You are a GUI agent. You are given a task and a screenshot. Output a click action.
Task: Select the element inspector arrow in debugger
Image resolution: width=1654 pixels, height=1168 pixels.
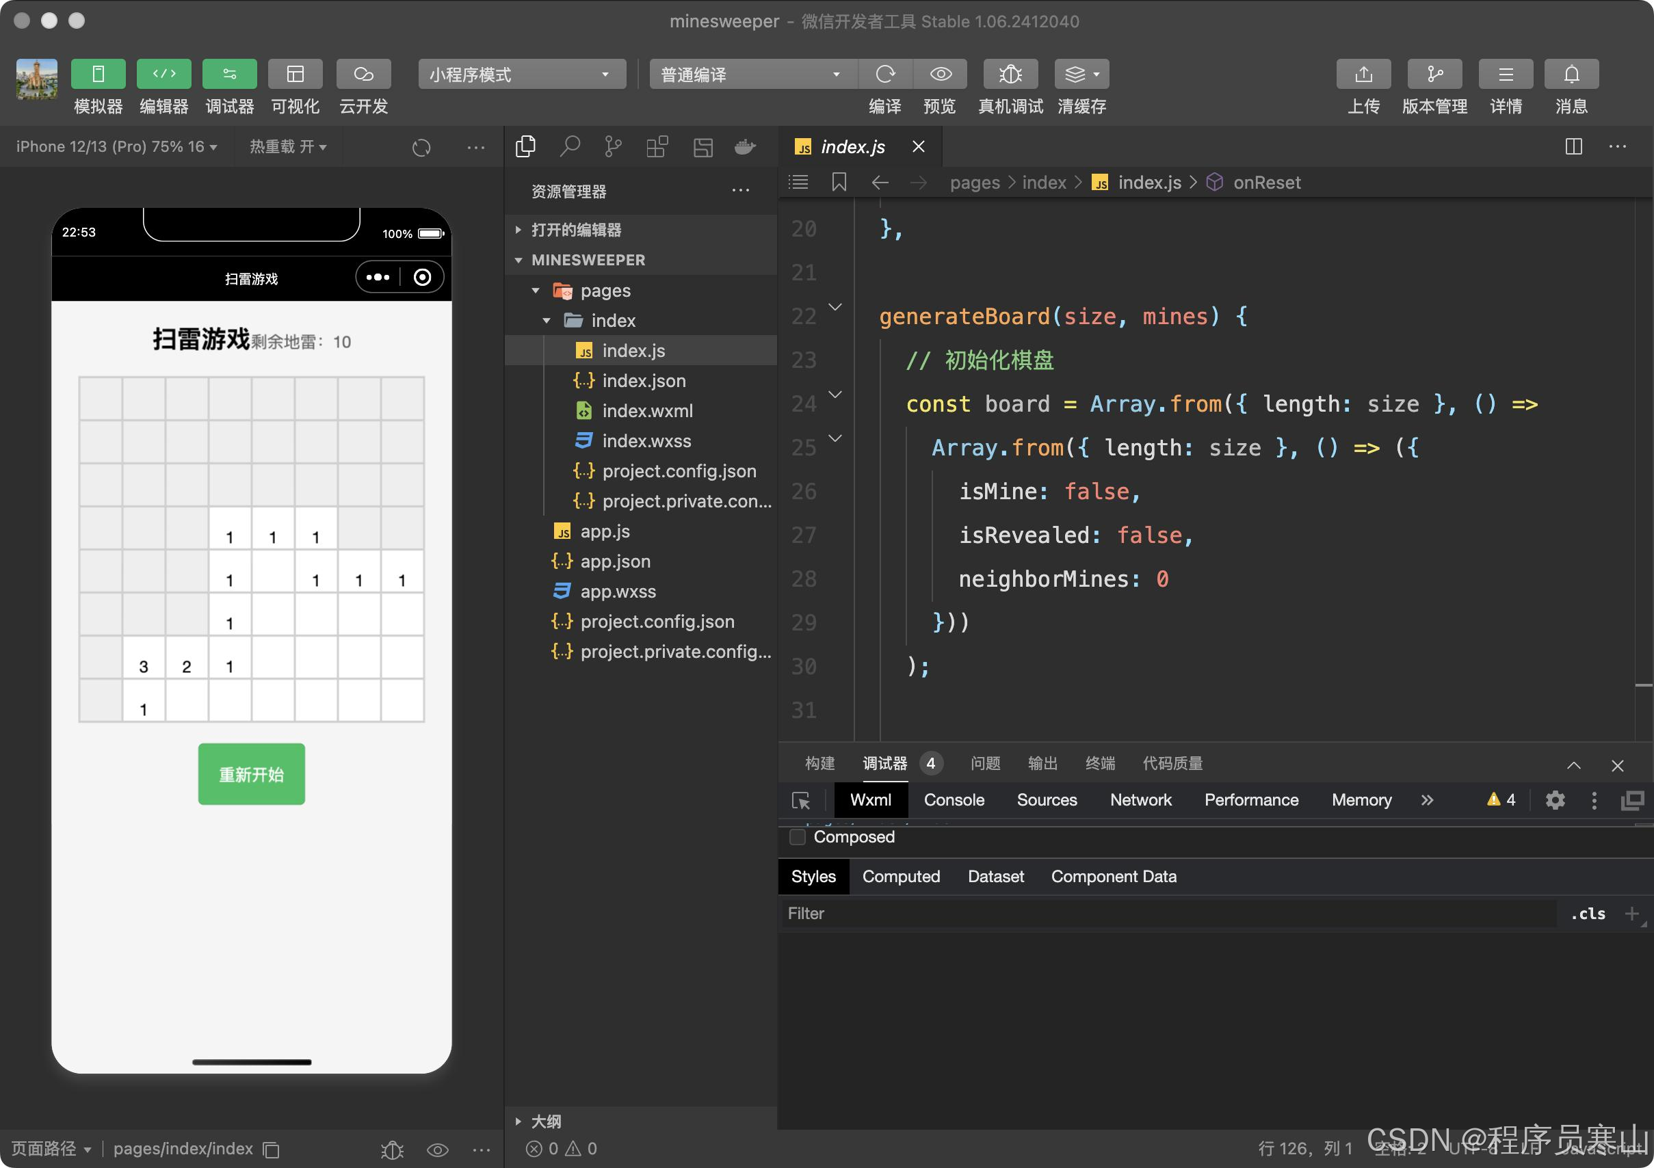click(x=800, y=801)
